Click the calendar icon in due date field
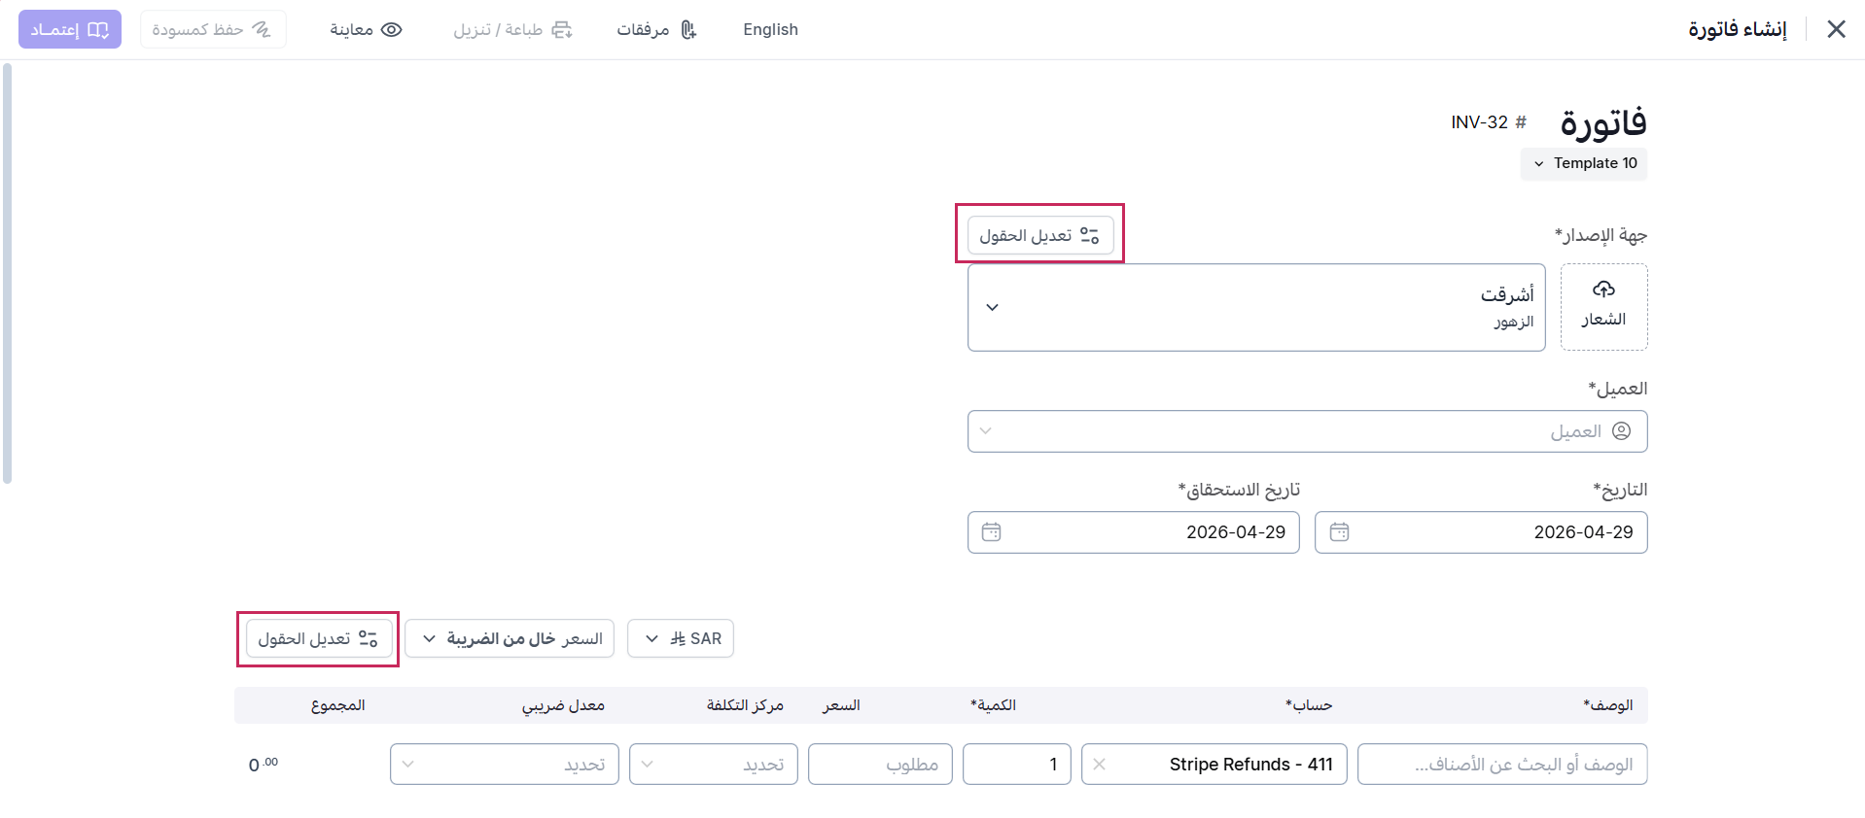Viewport: 1865px width, 818px height. pos(991,532)
